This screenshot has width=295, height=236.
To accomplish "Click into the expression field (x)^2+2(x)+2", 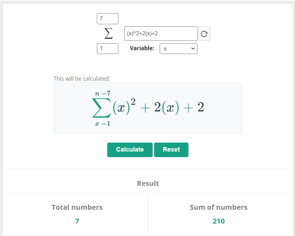I will (x=161, y=34).
